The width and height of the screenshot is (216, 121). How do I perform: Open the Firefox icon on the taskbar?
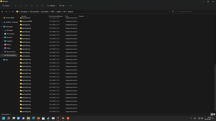point(38,118)
